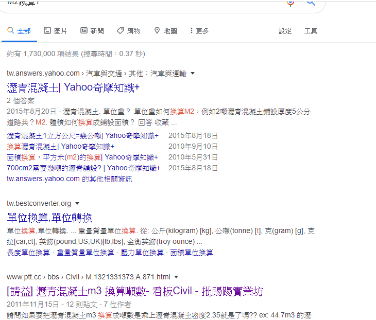376x320 pixels.
Task: Open the 設定 settings menu
Action: (x=285, y=31)
